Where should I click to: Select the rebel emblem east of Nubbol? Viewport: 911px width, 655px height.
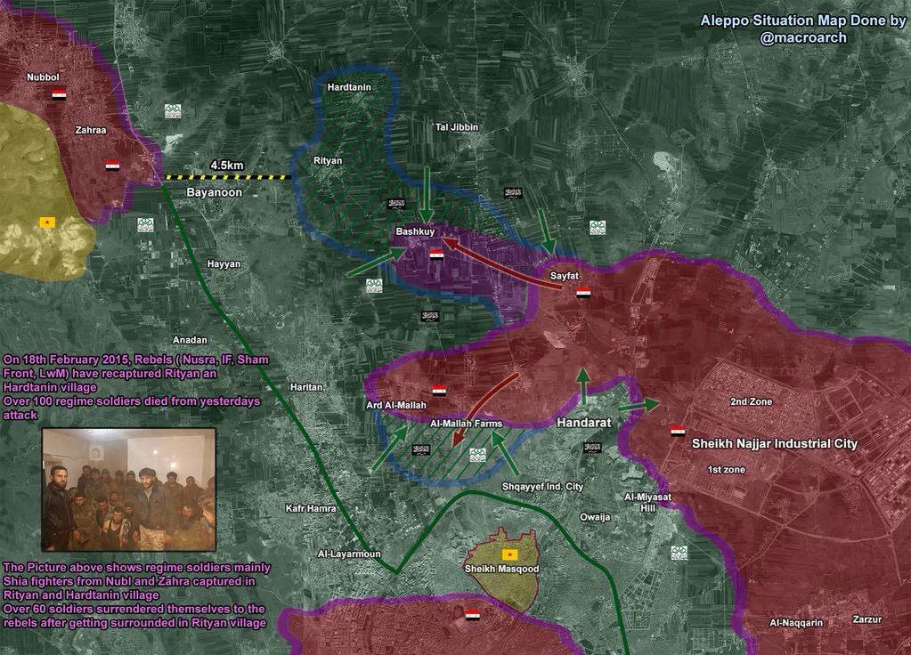pos(173,111)
